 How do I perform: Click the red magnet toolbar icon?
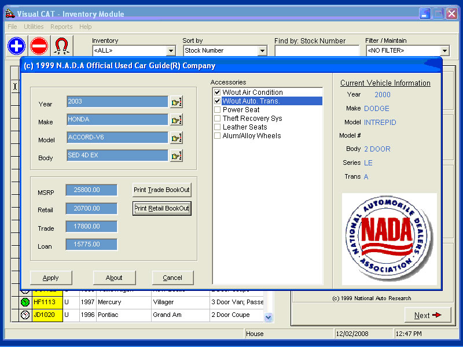(x=62, y=46)
